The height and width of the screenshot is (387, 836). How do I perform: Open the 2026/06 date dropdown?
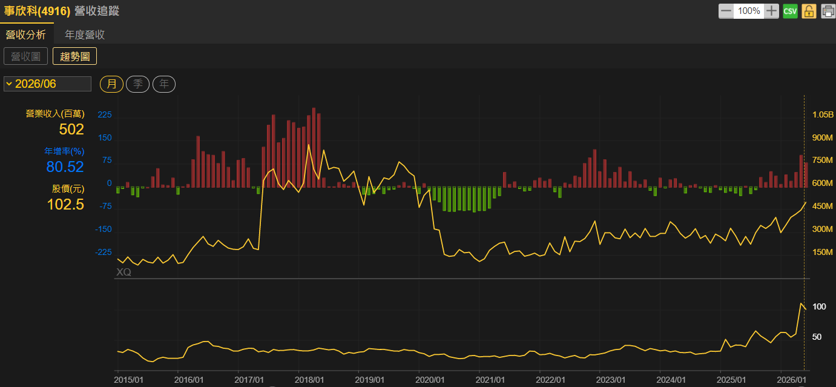[47, 84]
